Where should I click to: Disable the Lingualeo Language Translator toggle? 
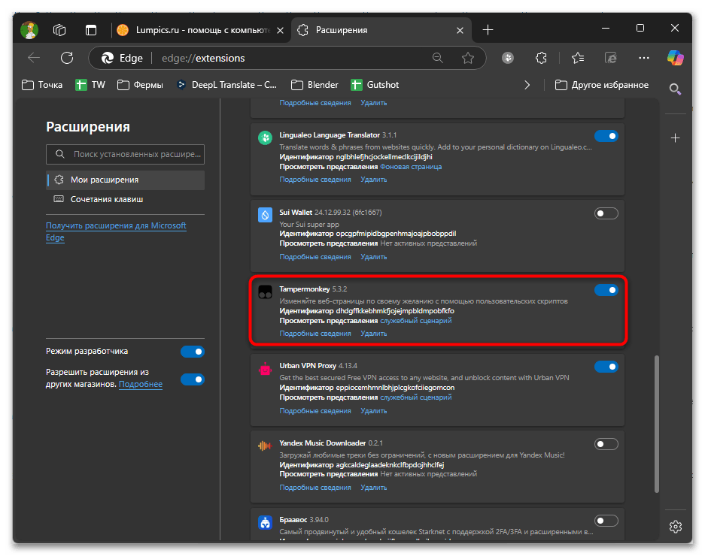[606, 136]
